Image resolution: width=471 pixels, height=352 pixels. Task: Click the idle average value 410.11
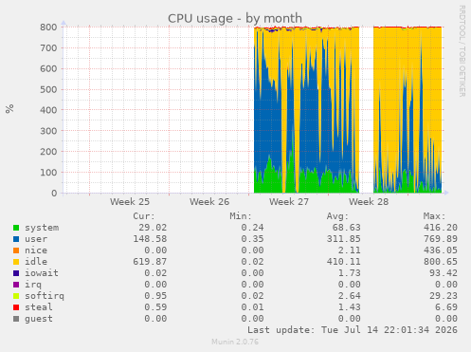click(343, 262)
